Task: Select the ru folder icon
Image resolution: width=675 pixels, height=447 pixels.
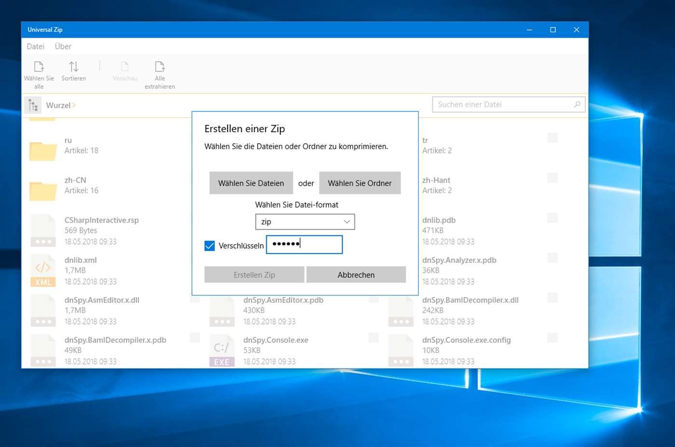Action: point(43,151)
